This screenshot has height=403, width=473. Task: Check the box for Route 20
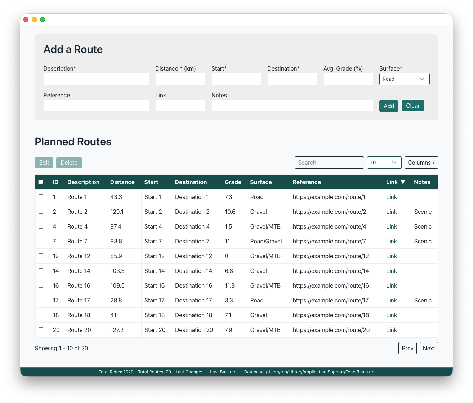pyautogui.click(x=41, y=330)
